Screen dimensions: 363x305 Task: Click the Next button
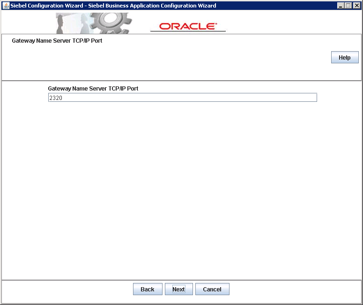(179, 289)
